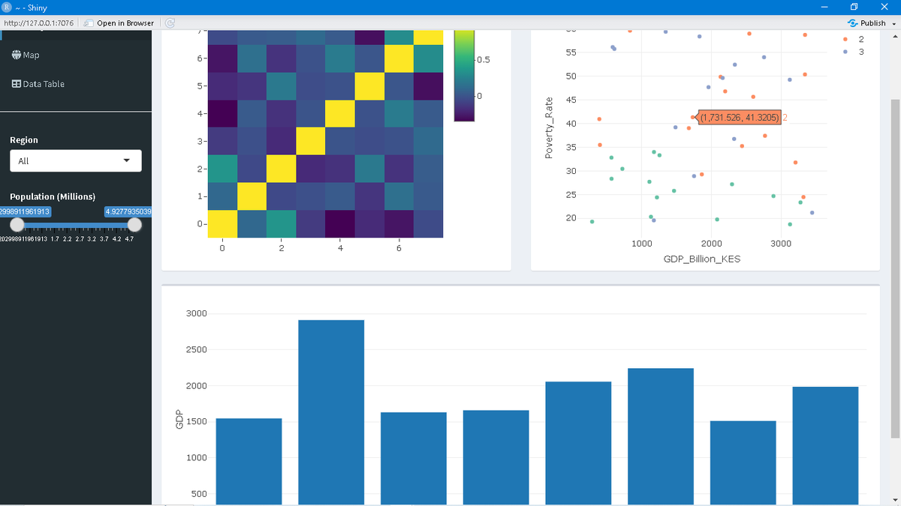The image size is (901, 506).
Task: Click the Open in Browser window icon
Action: coord(89,23)
